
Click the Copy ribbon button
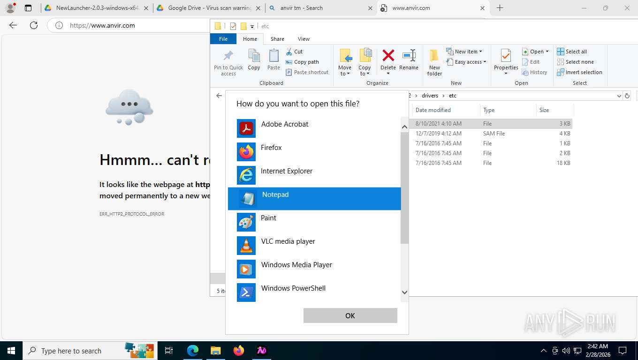coord(254,60)
